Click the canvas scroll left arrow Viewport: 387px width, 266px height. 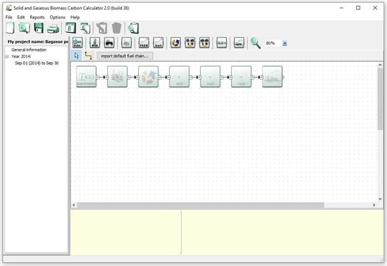[74, 205]
